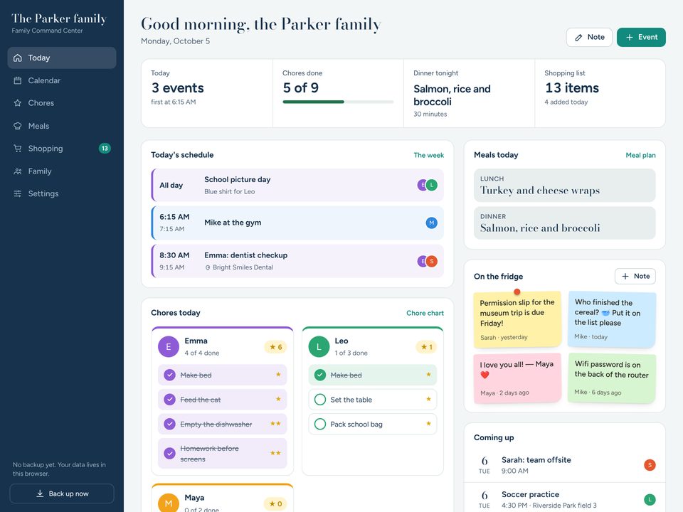Navigate to Meals
The image size is (683, 512).
pos(62,126)
